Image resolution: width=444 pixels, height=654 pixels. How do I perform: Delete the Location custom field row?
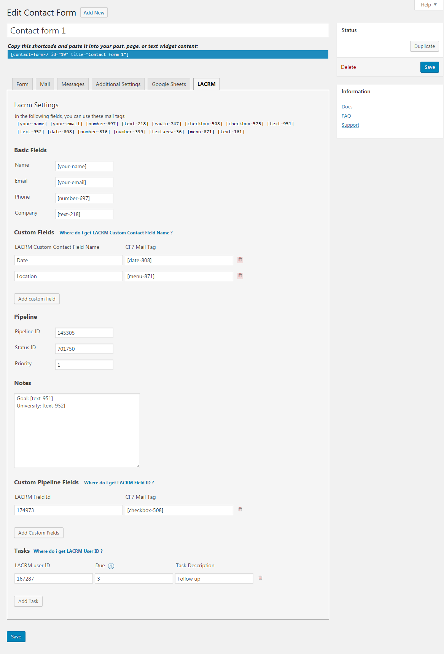pyautogui.click(x=240, y=276)
